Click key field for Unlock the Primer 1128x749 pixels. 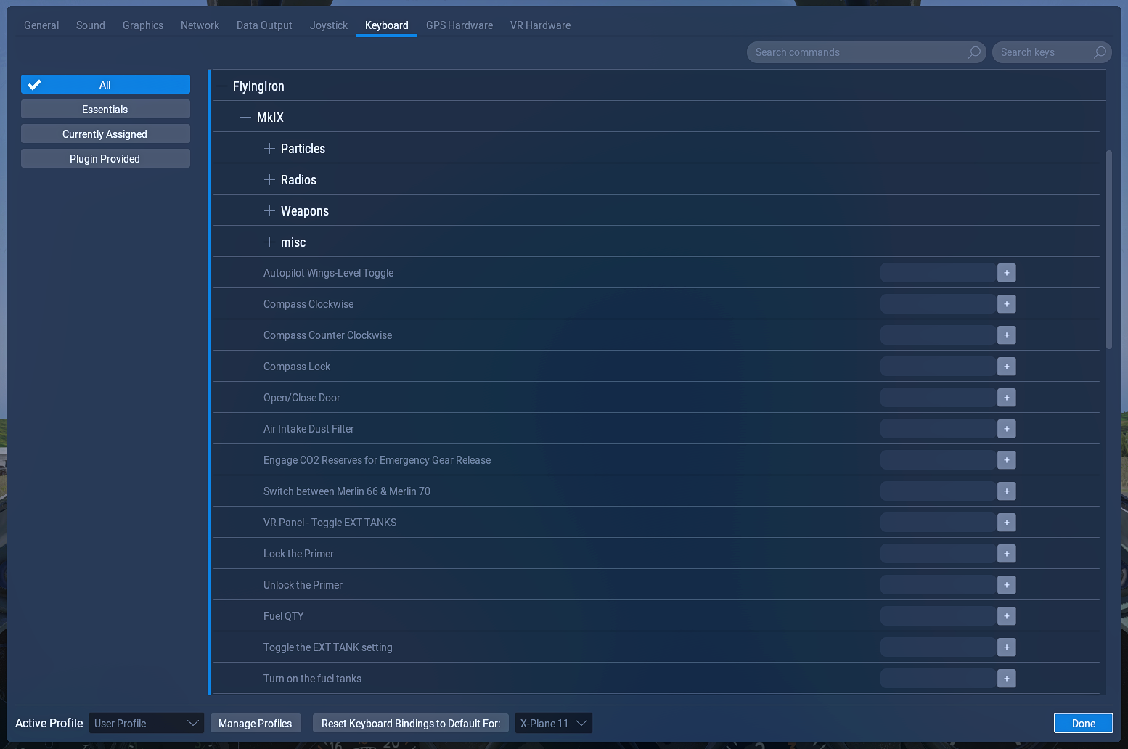point(938,585)
